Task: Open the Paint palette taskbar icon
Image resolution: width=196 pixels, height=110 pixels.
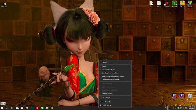Action: tap(27, 108)
